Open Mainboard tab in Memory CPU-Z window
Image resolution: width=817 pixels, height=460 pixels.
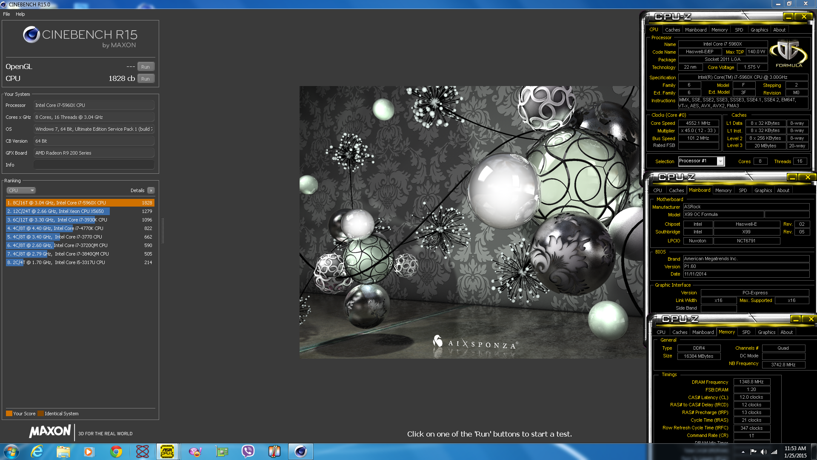click(x=703, y=332)
